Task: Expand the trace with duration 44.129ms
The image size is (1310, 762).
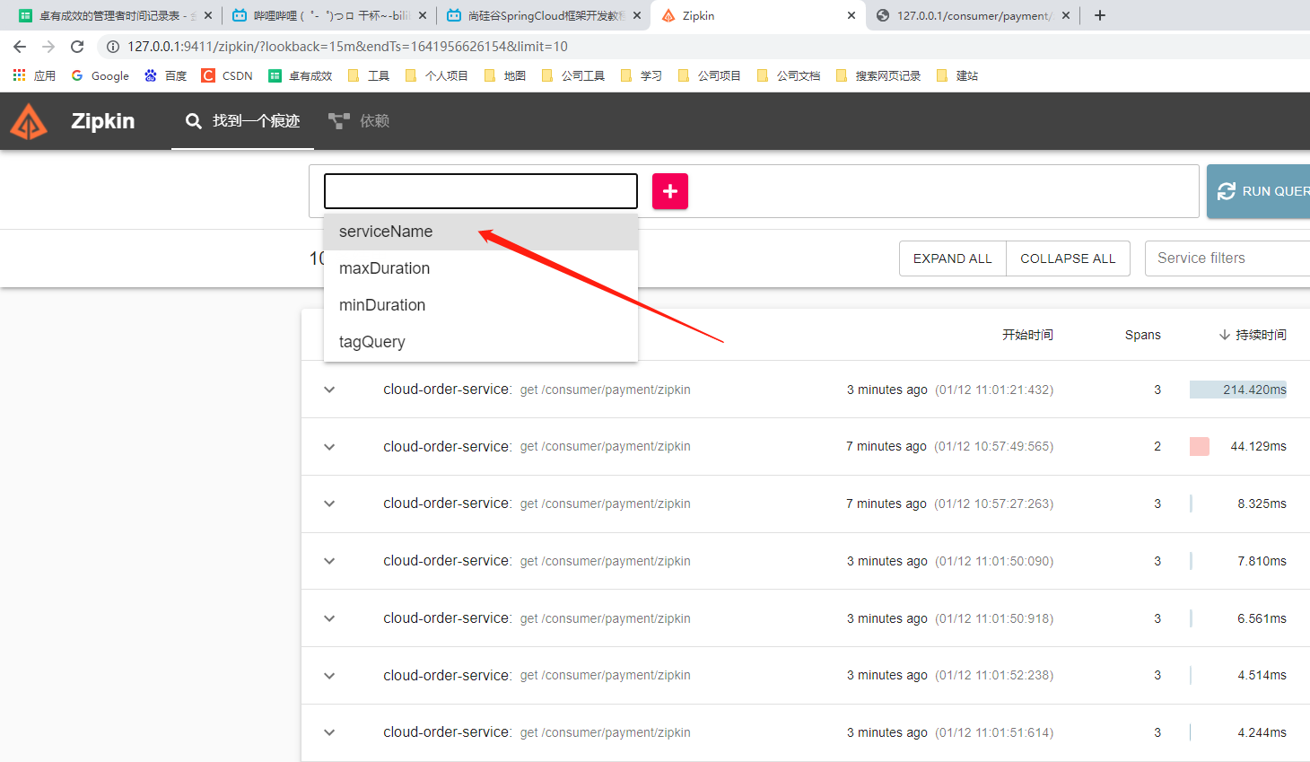Action: coord(329,447)
